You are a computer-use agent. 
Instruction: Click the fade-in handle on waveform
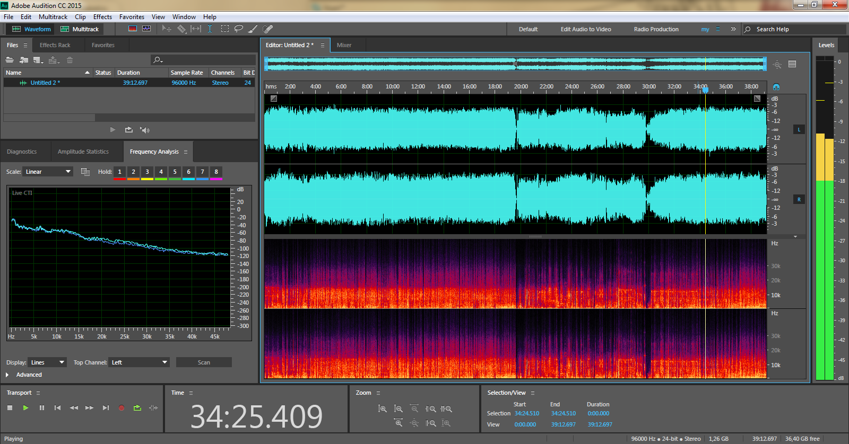(273, 99)
